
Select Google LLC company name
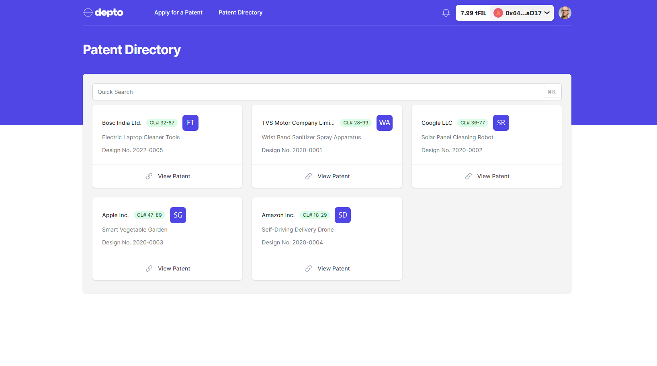pyautogui.click(x=437, y=123)
